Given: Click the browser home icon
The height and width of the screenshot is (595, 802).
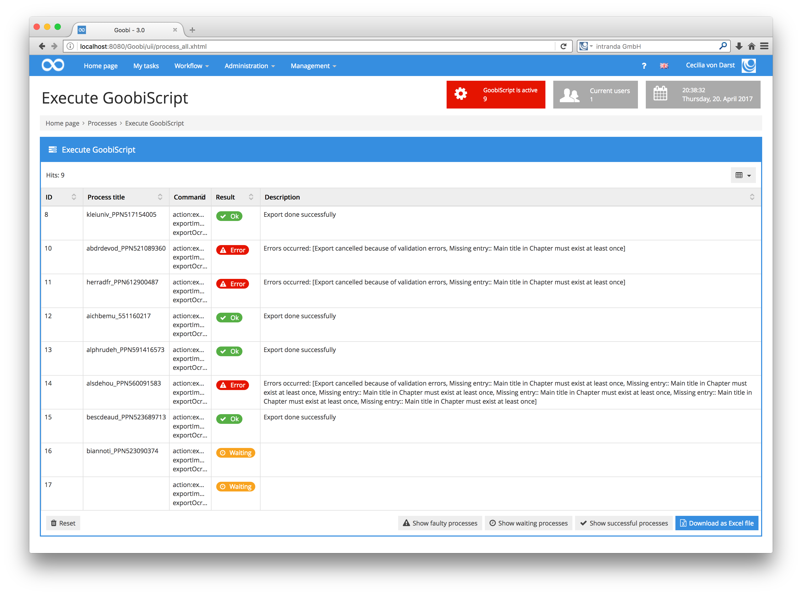Looking at the screenshot, I should [x=752, y=46].
